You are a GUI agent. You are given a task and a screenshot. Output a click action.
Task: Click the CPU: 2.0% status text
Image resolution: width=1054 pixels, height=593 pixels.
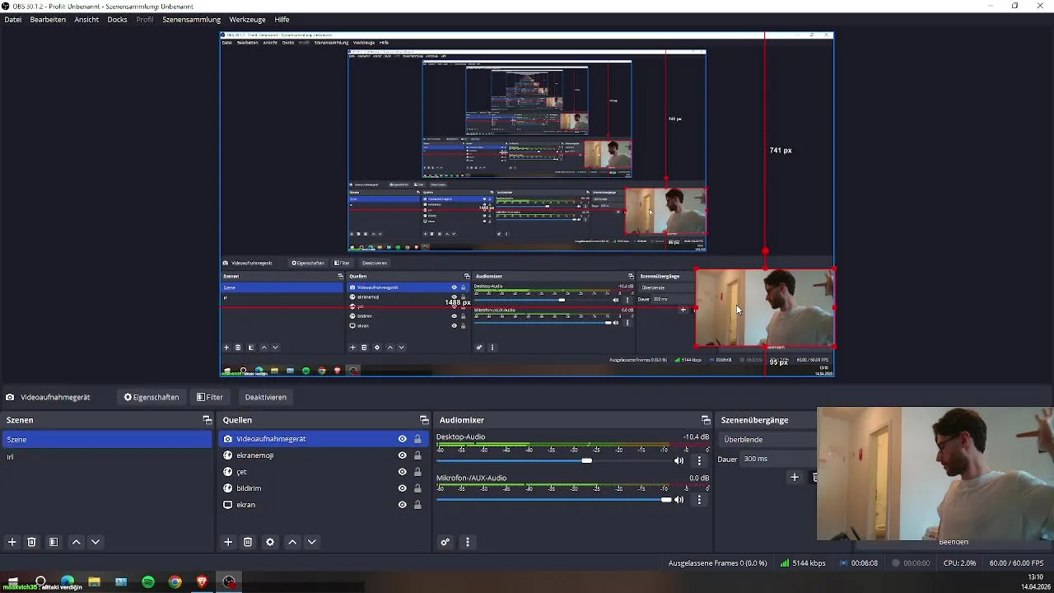959,563
